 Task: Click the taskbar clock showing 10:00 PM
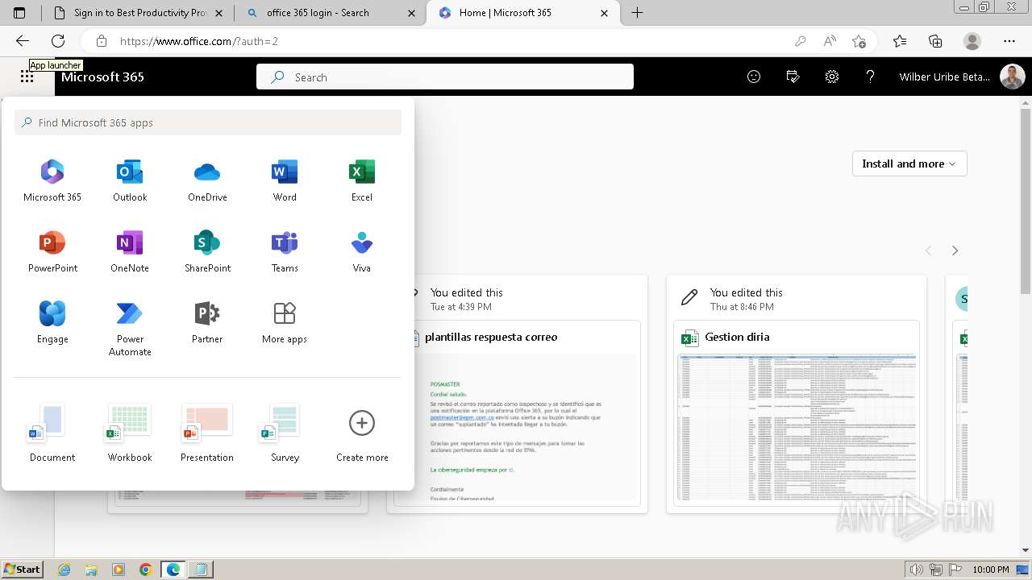coord(991,570)
